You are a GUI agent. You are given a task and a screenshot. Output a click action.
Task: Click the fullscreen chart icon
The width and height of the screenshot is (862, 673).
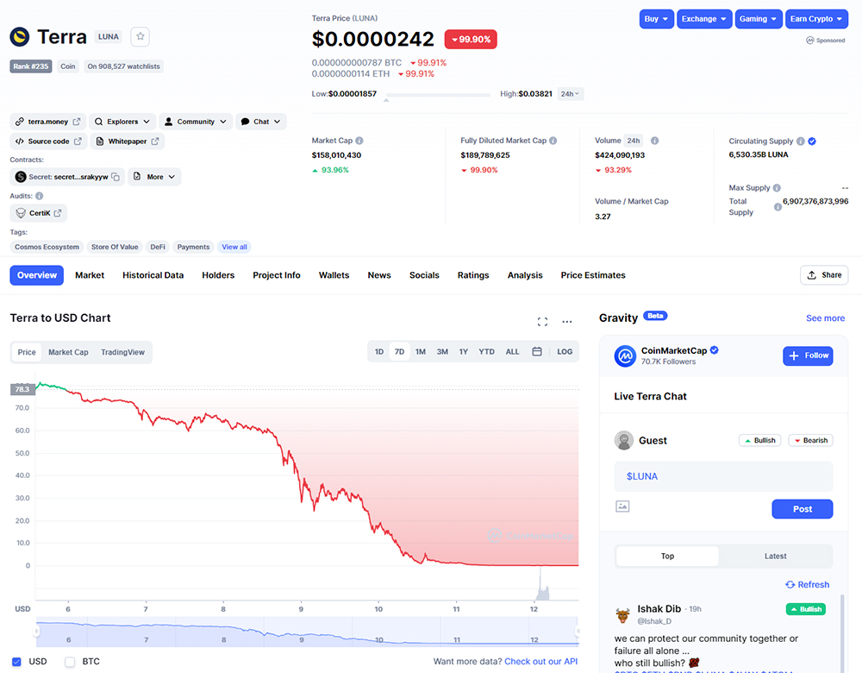542,322
